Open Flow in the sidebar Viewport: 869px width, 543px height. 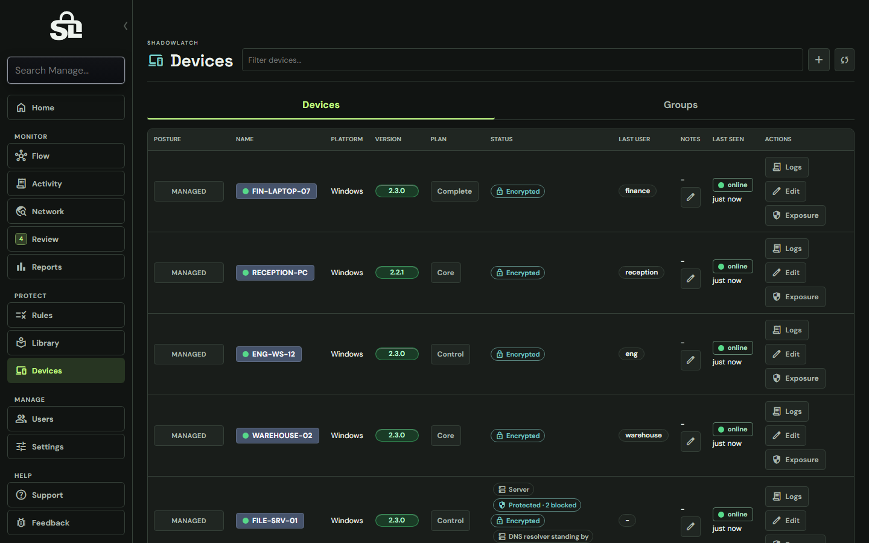(x=66, y=156)
